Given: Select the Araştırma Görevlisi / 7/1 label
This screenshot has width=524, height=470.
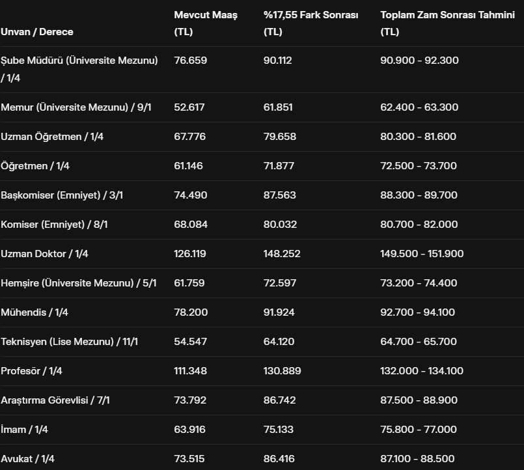Looking at the screenshot, I should [55, 400].
